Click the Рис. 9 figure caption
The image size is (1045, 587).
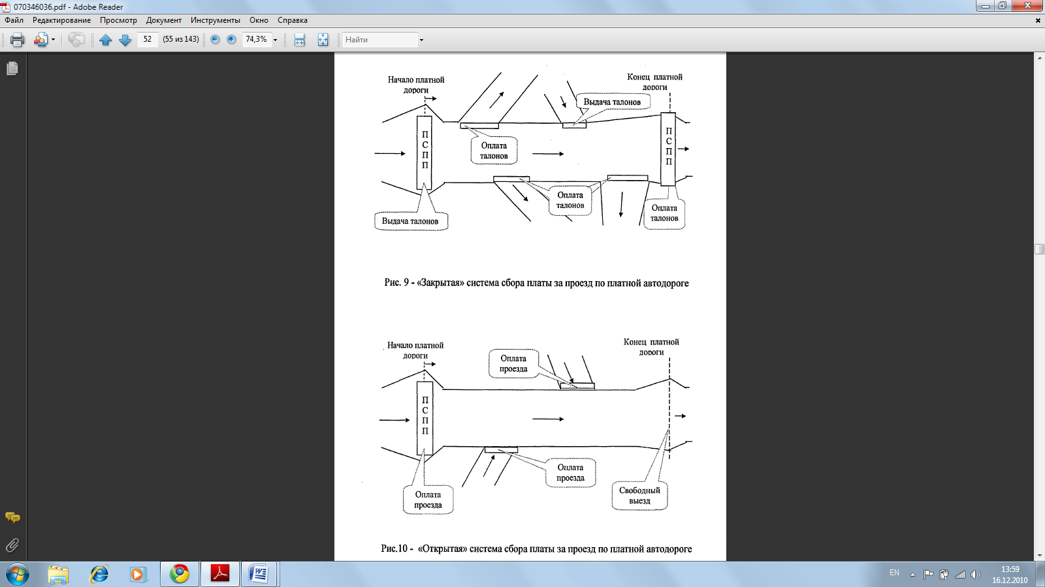pyautogui.click(x=536, y=283)
